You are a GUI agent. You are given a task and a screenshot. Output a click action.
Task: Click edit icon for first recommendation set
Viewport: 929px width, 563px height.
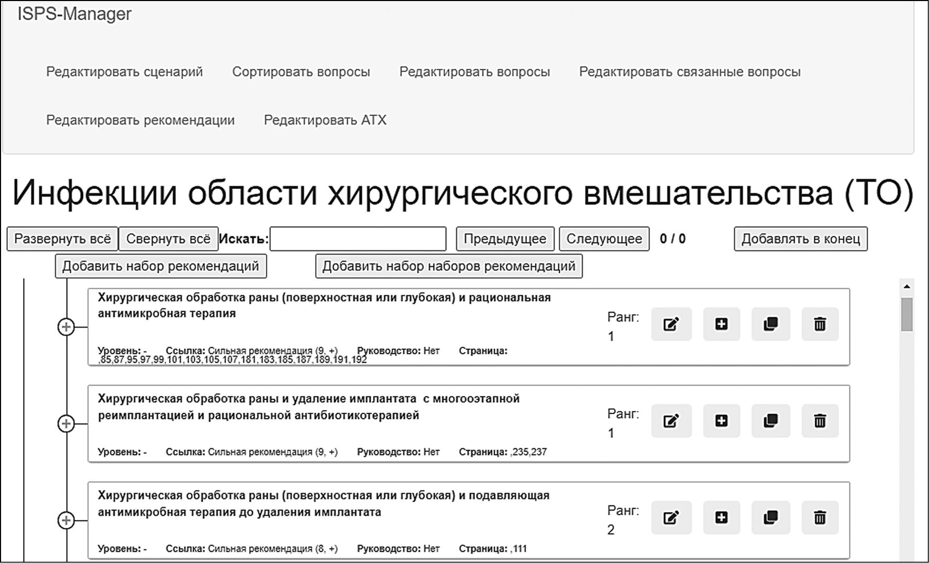tap(671, 324)
